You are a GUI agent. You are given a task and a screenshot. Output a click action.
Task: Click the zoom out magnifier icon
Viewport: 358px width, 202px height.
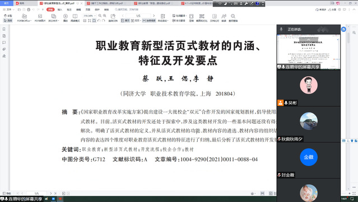click(100, 16)
